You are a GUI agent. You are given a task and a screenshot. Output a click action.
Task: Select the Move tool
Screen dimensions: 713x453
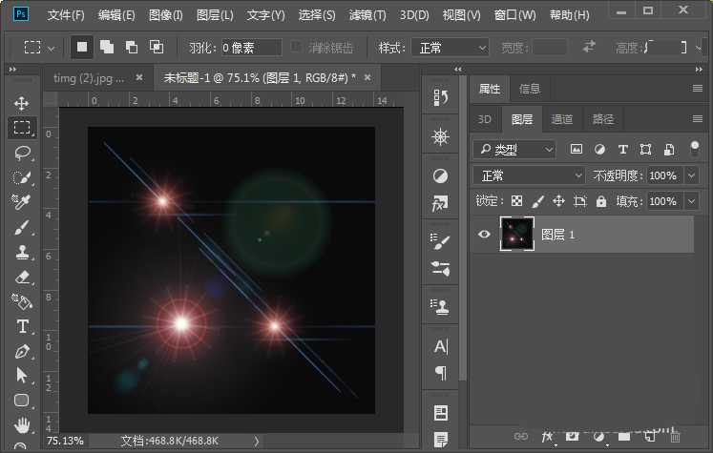coord(21,103)
